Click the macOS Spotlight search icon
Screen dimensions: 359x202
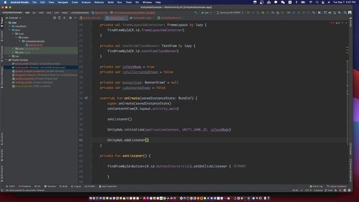[317, 2]
